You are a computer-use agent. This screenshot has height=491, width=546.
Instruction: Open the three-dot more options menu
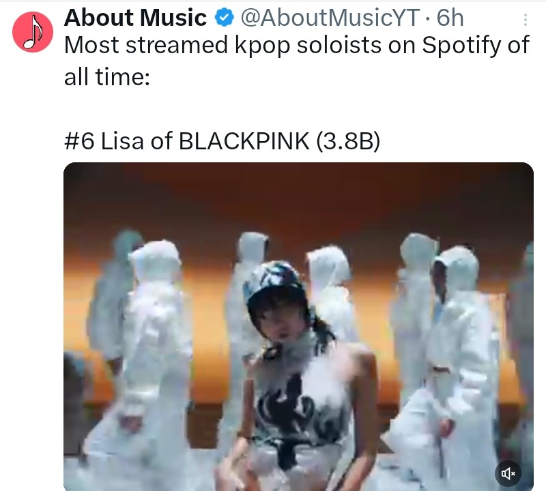coord(525,20)
